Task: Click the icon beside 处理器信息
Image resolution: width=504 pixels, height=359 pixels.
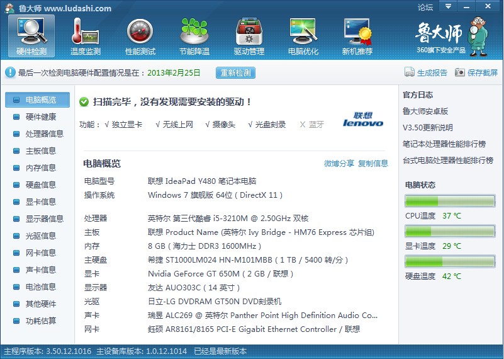Action: pyautogui.click(x=16, y=134)
